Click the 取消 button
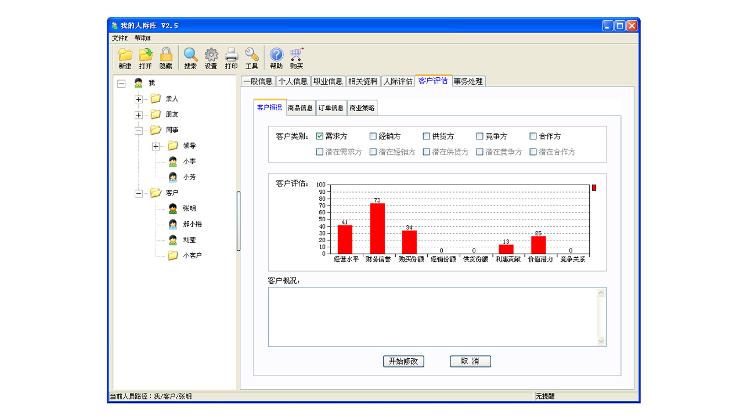This screenshot has height=418, width=743. point(470,361)
